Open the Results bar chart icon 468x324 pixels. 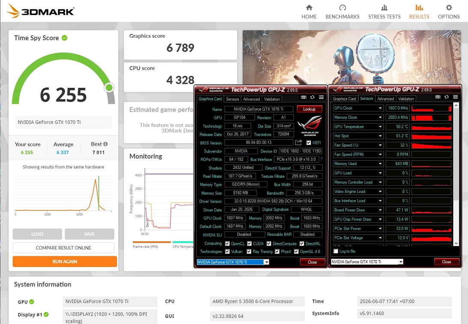click(x=419, y=7)
